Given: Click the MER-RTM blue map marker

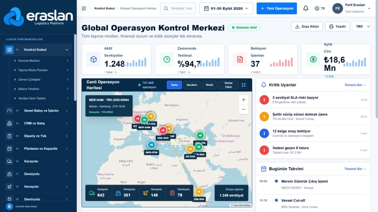Looking at the screenshot, I should click(x=152, y=145).
